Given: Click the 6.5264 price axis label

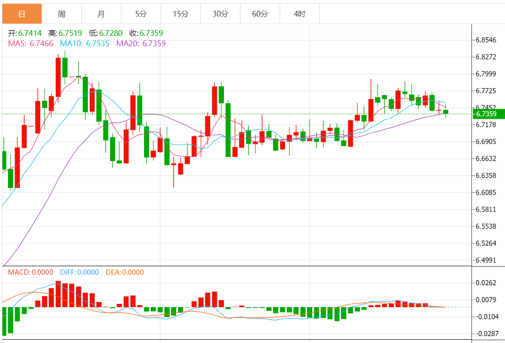Looking at the screenshot, I should point(486,243).
